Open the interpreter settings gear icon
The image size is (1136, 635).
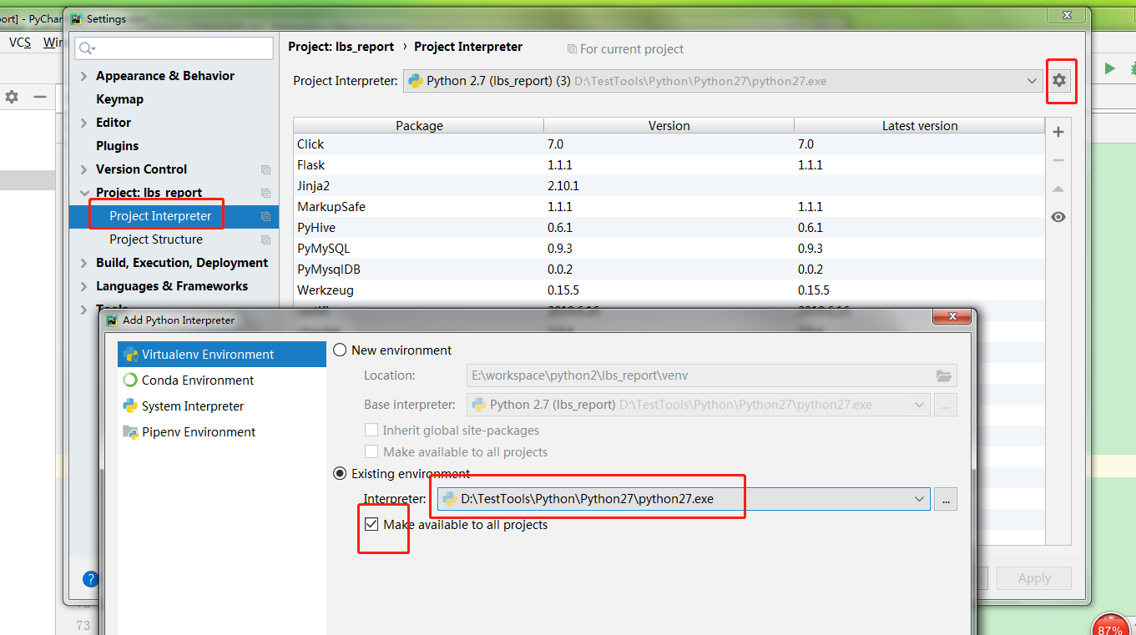click(x=1061, y=80)
